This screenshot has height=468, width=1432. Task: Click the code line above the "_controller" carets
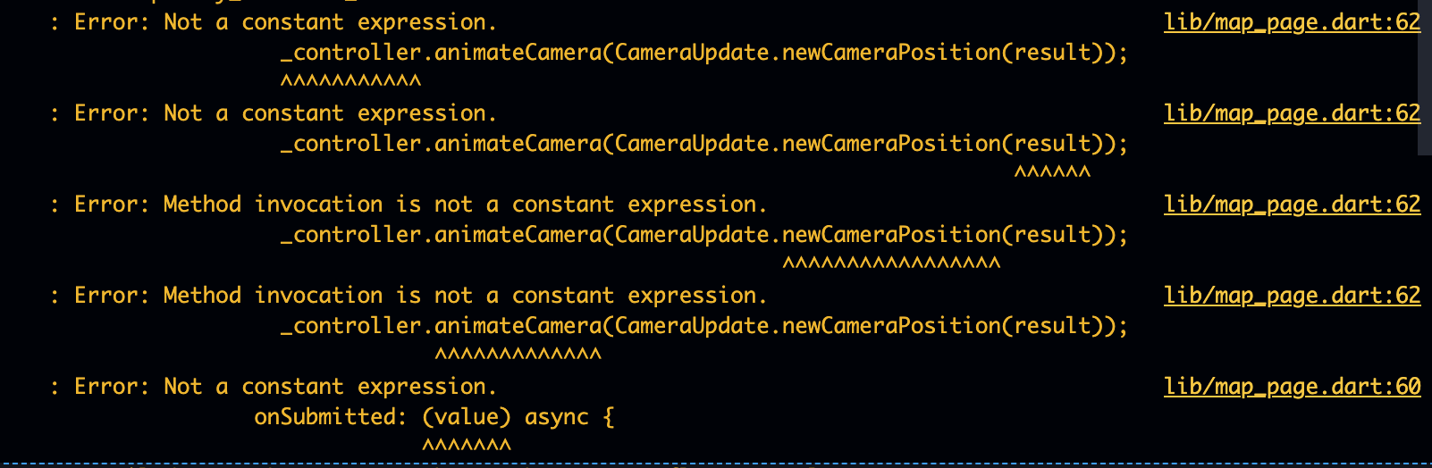(x=703, y=53)
